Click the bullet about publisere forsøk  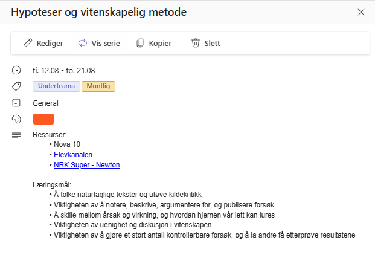[164, 205]
